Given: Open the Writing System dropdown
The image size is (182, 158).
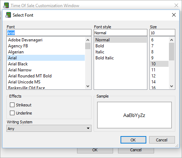Looking at the screenshot, I should pyautogui.click(x=49, y=128).
